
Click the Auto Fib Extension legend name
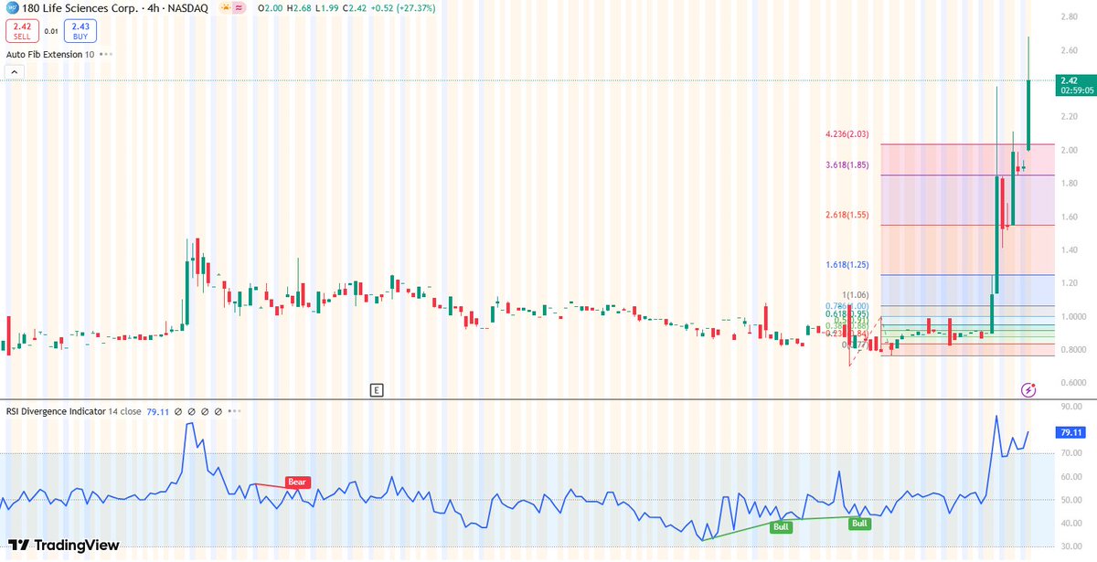click(x=44, y=55)
